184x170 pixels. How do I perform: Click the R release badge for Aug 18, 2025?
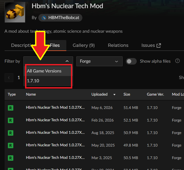(x=11, y=133)
